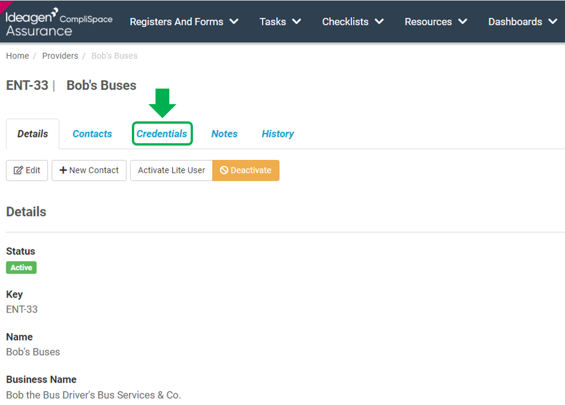Open the Tasks dropdown arrow
The image size is (565, 405).
[x=297, y=22]
